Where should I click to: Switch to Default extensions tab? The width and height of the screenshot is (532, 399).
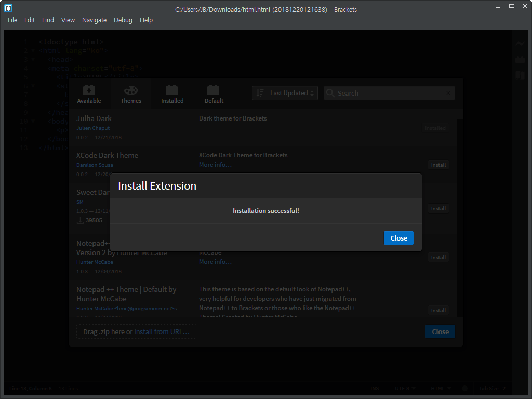(214, 94)
